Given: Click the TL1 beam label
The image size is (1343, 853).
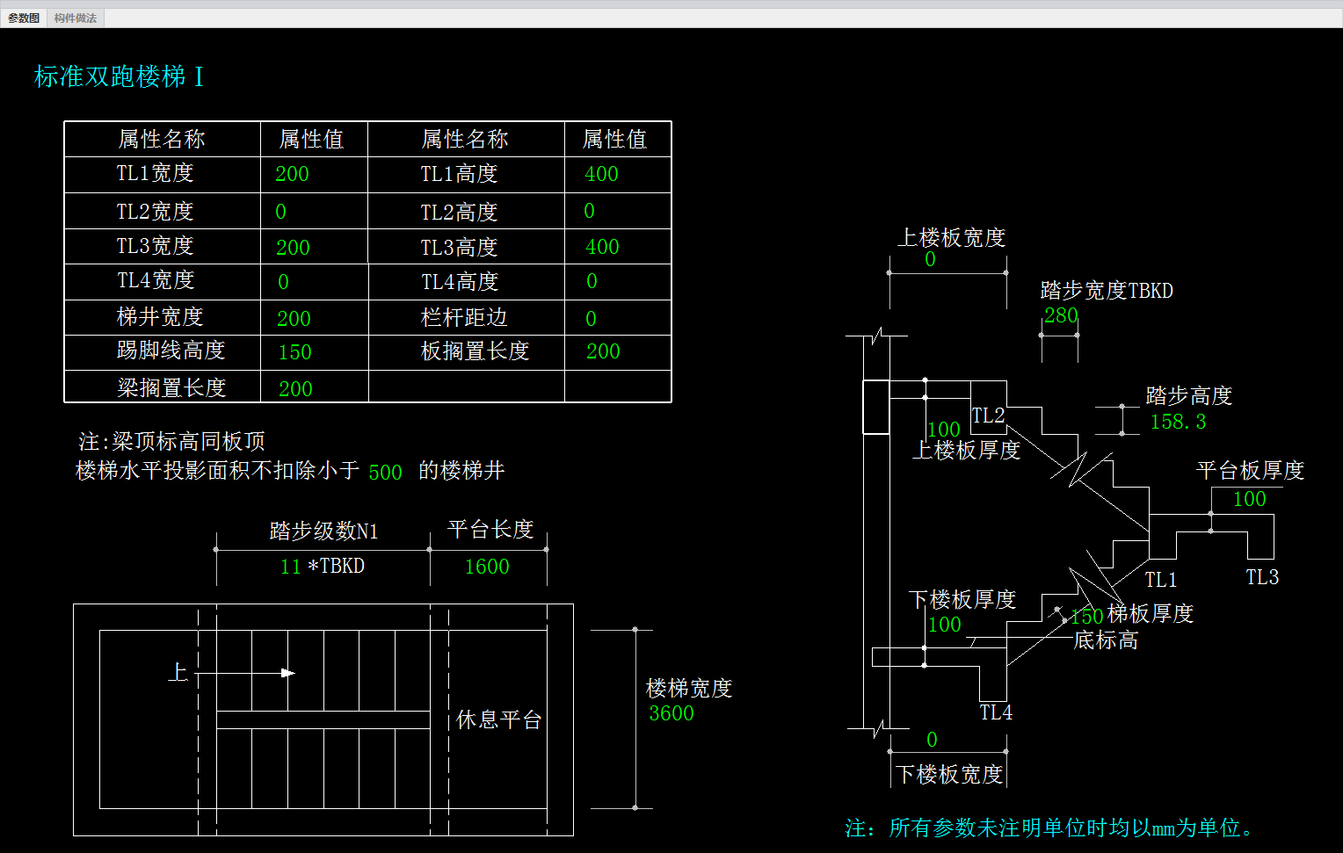Looking at the screenshot, I should (x=1160, y=580).
